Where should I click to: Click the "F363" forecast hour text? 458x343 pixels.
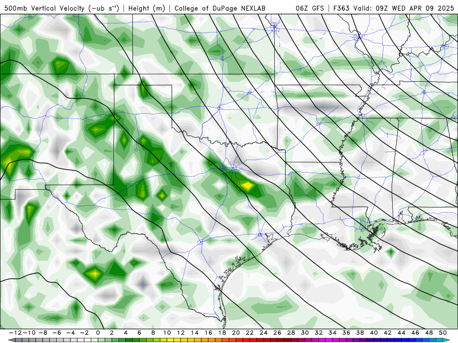pos(341,9)
